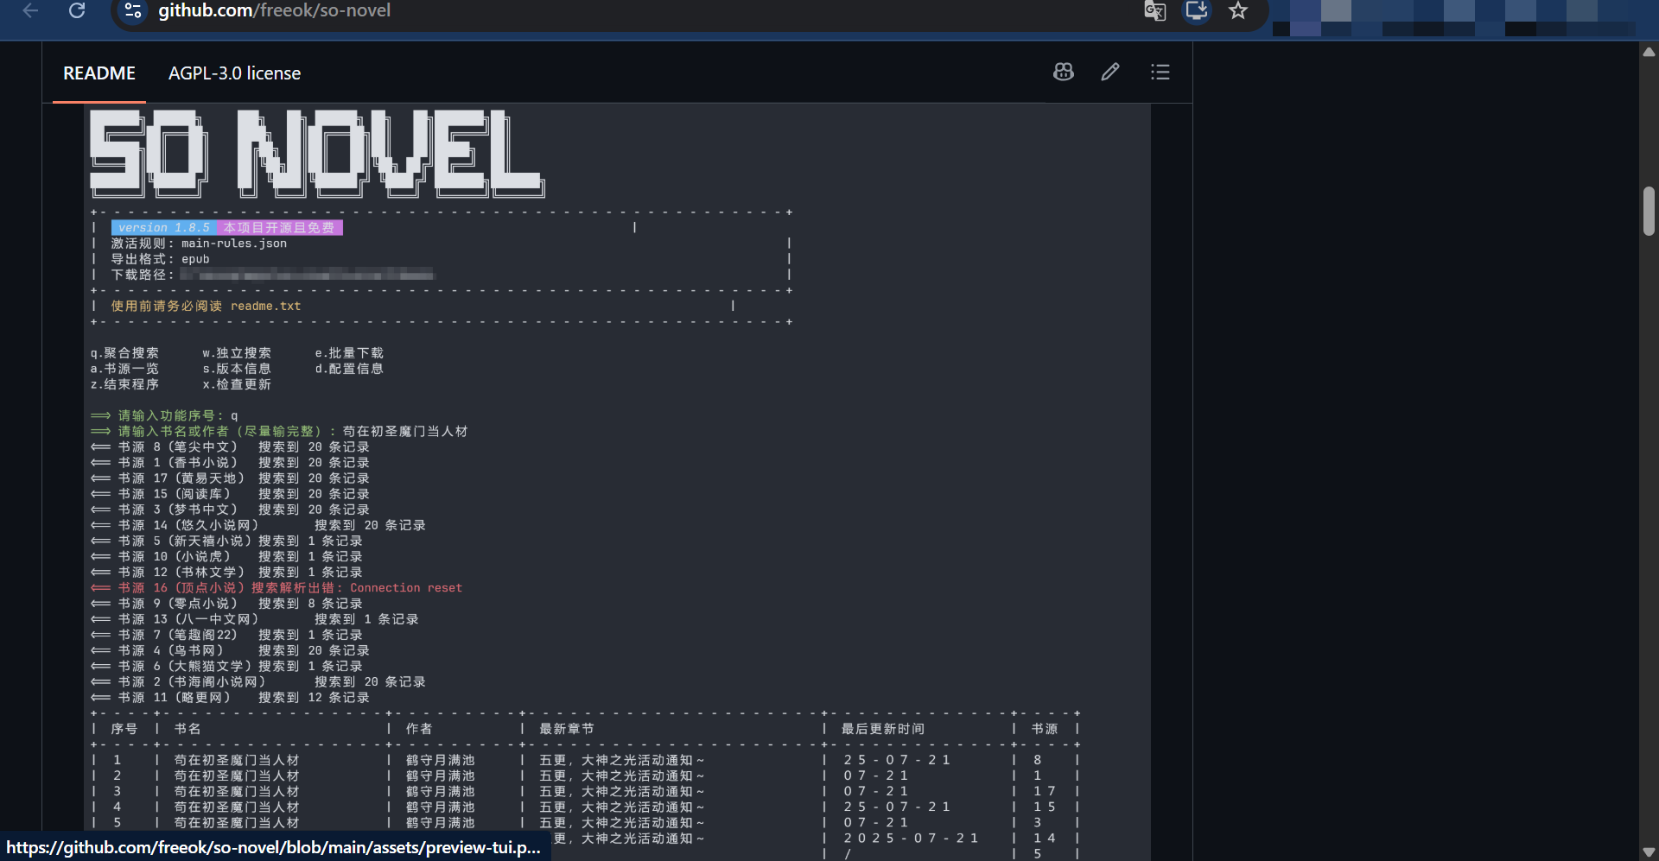
Task: Show the README outline list
Action: [1160, 73]
